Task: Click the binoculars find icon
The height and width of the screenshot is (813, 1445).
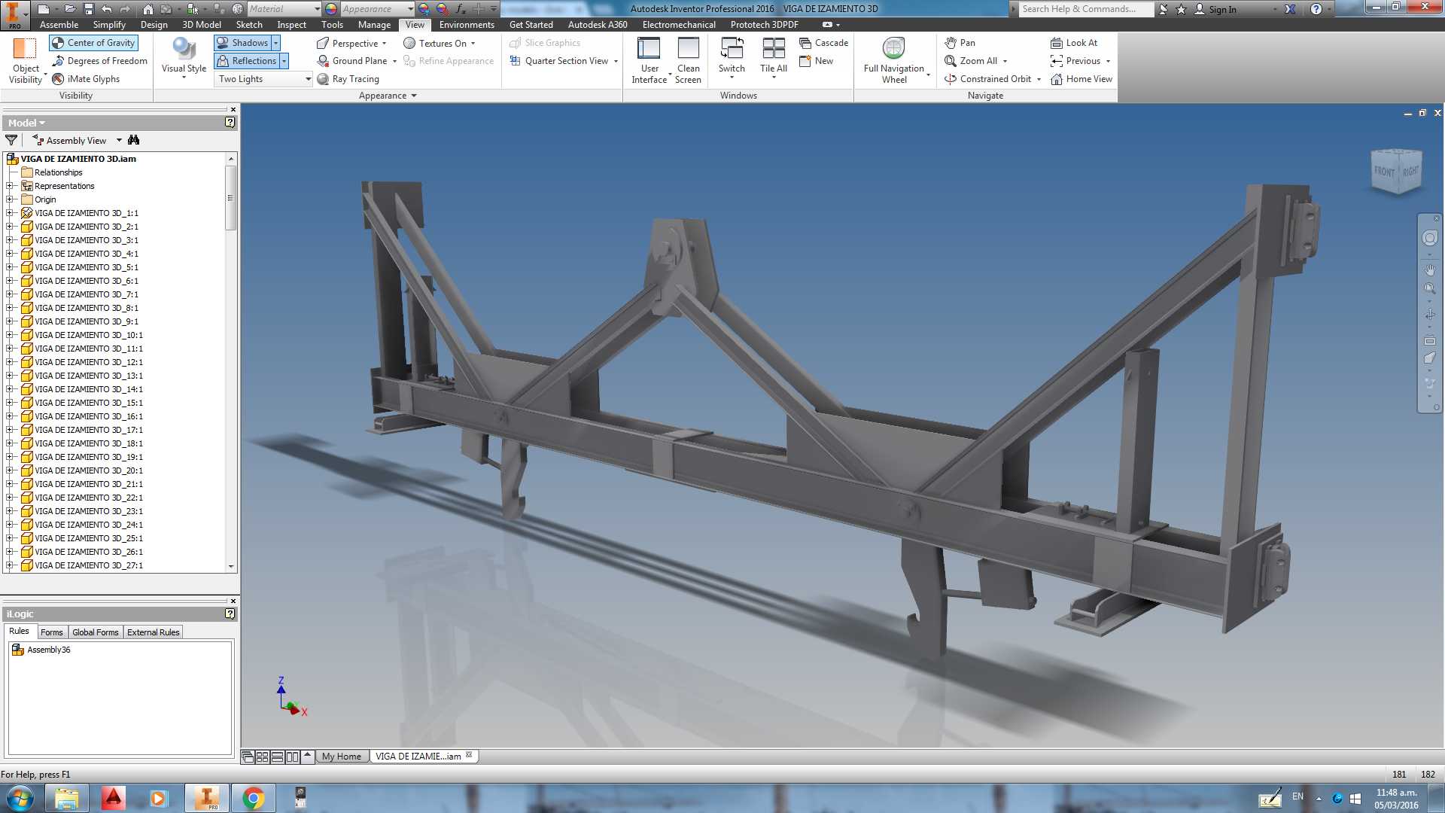Action: [134, 140]
